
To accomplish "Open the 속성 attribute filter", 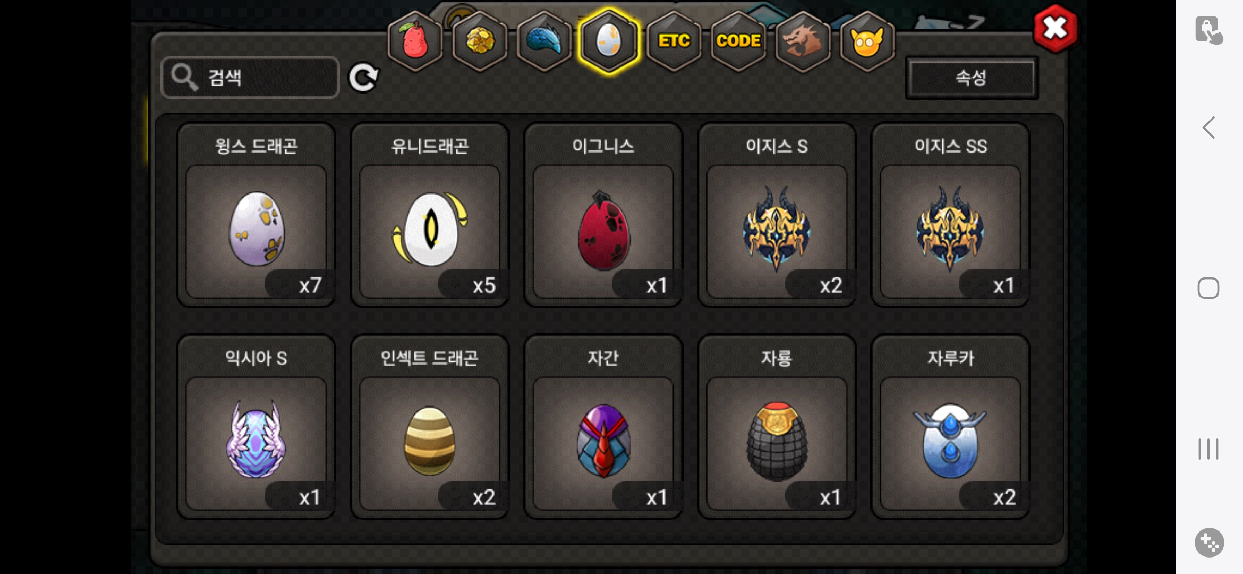I will coord(972,78).
